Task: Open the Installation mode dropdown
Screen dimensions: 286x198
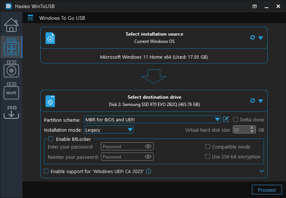Action: (x=109, y=130)
